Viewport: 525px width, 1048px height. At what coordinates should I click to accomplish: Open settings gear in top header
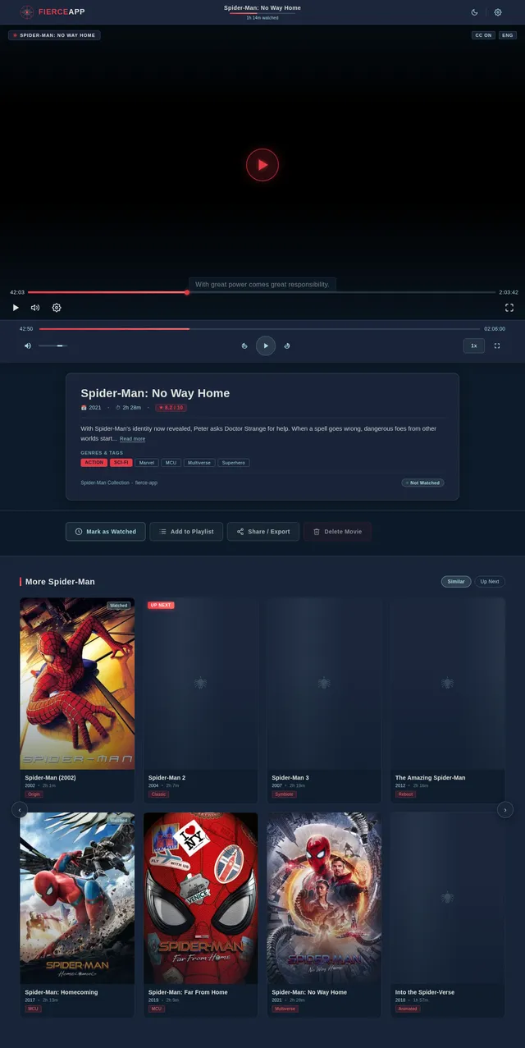pyautogui.click(x=498, y=12)
